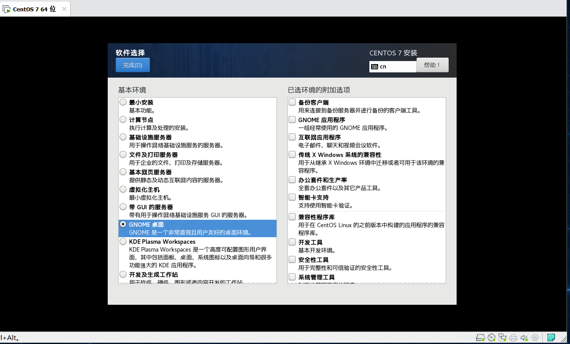This screenshot has height=344, width=570.
Task: Click the 软件选择 page title
Action: point(130,53)
